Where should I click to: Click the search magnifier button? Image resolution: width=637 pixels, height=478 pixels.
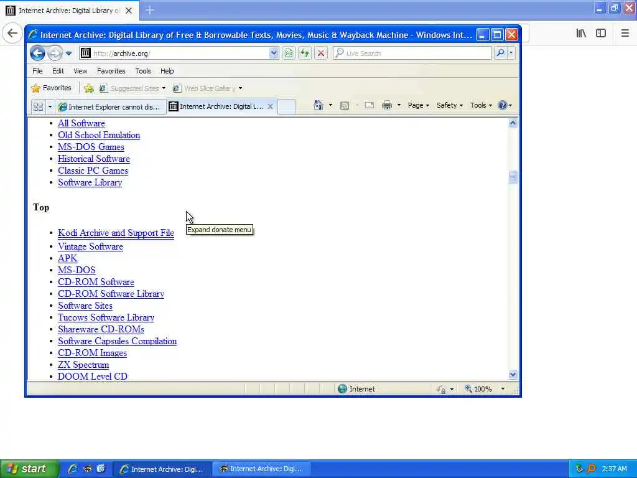(x=501, y=53)
